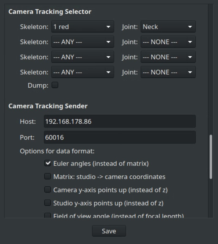Enable the Dump checkbox
218x244 pixels.
[55, 86]
